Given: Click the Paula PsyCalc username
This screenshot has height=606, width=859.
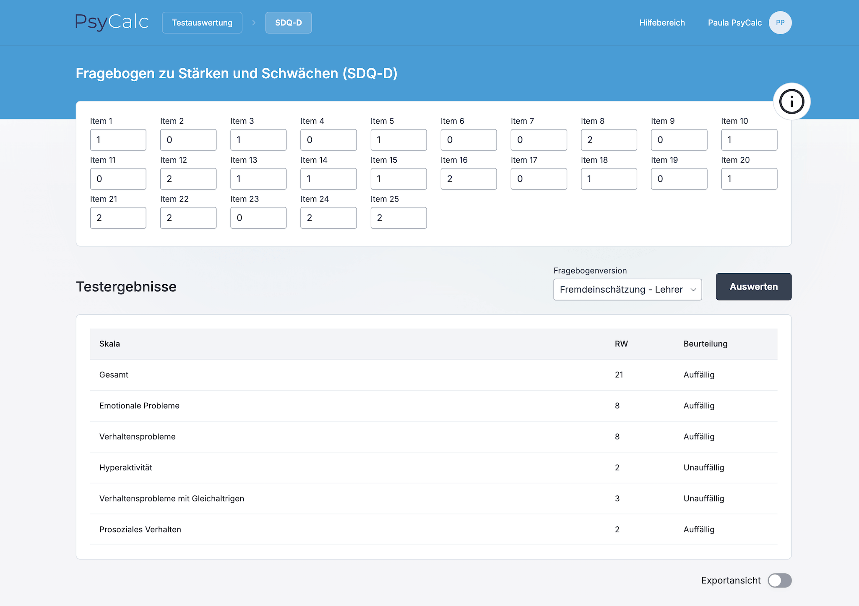Looking at the screenshot, I should point(734,23).
